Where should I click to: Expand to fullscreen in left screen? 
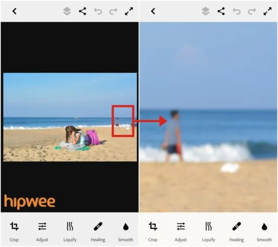click(x=129, y=11)
